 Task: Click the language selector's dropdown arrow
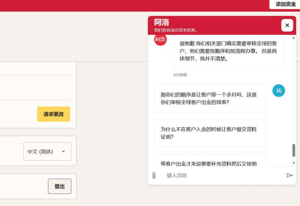coord(63,151)
